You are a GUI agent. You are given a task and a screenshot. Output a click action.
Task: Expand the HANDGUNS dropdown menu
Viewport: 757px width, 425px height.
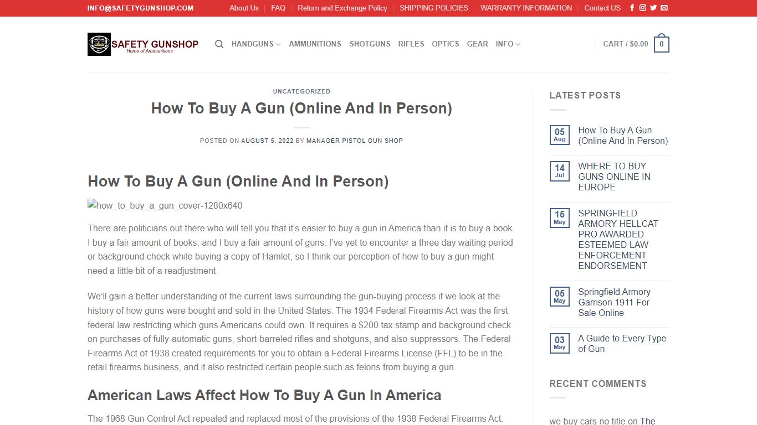pyautogui.click(x=256, y=44)
